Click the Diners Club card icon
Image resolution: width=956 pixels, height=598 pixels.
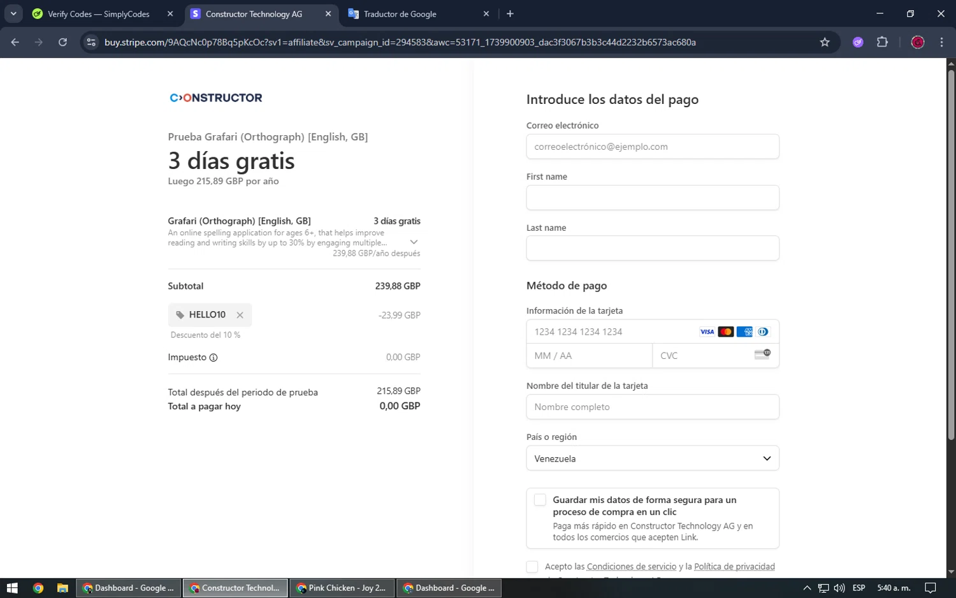[x=763, y=332]
